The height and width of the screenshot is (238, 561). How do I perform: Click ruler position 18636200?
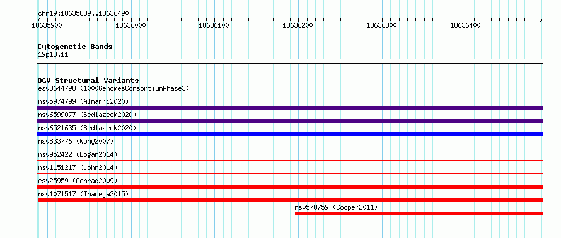tap(298, 25)
